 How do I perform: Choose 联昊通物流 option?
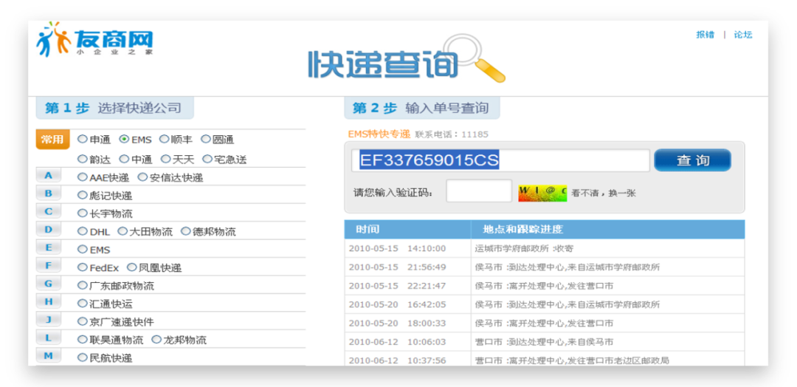point(83,339)
